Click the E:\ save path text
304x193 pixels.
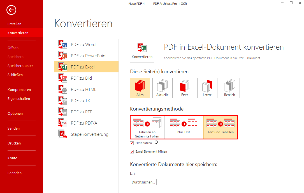point(133,173)
